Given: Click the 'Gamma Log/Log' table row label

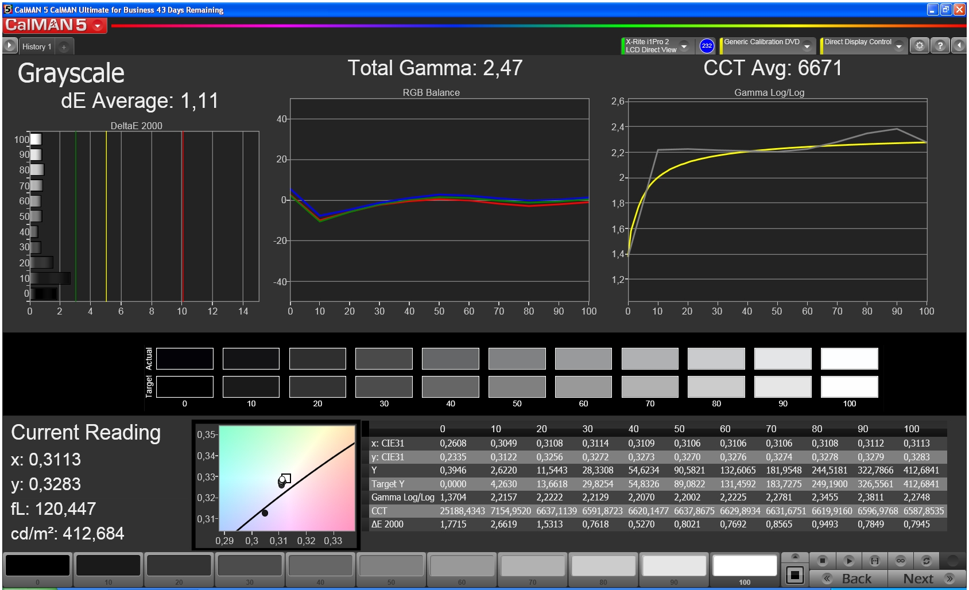Looking at the screenshot, I should [x=402, y=497].
